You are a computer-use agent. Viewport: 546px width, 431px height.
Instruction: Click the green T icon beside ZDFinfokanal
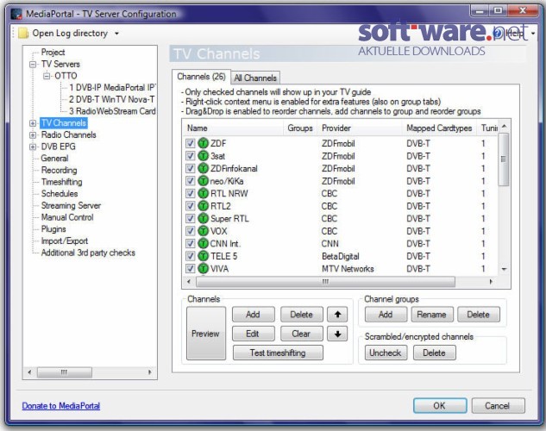tap(203, 168)
